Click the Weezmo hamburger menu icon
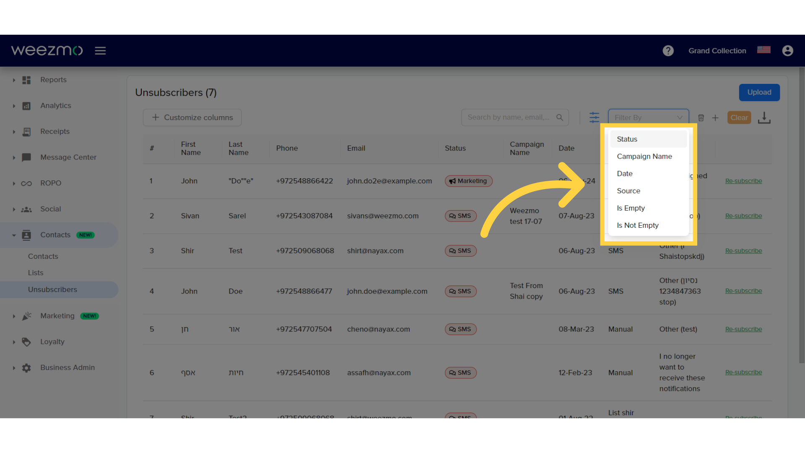 100,50
